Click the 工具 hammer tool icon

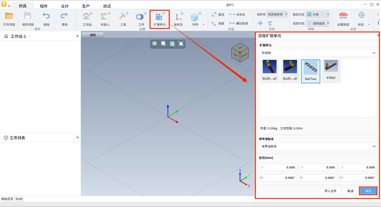[x=123, y=16]
